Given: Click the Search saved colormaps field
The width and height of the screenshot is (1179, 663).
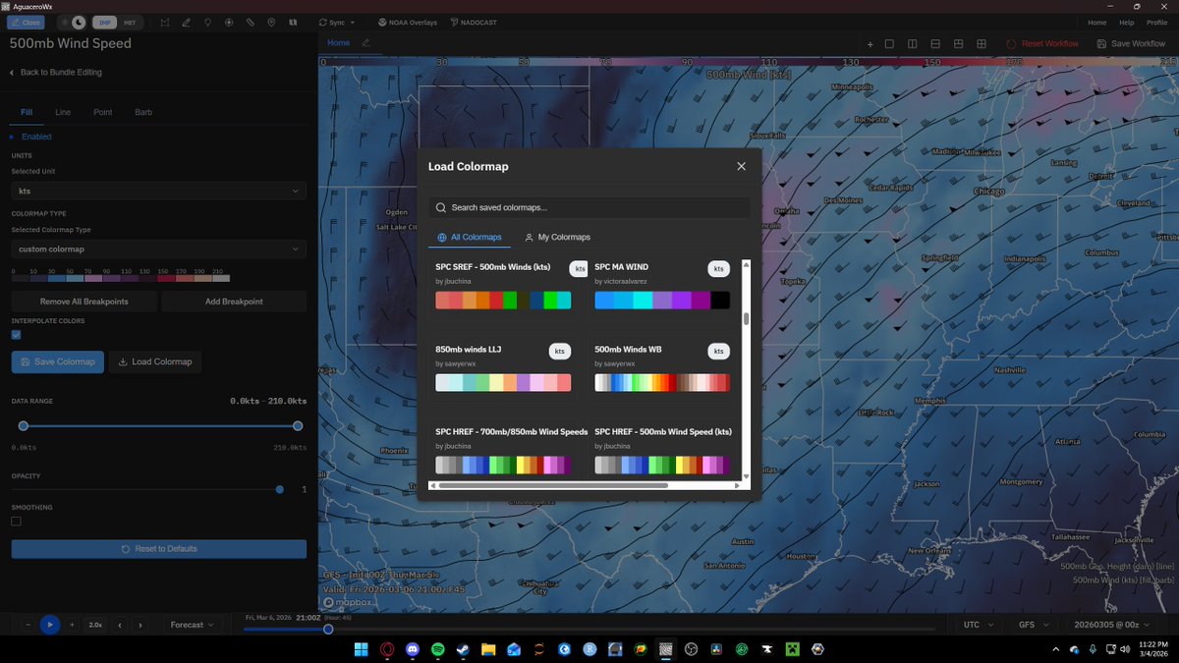Looking at the screenshot, I should (589, 207).
